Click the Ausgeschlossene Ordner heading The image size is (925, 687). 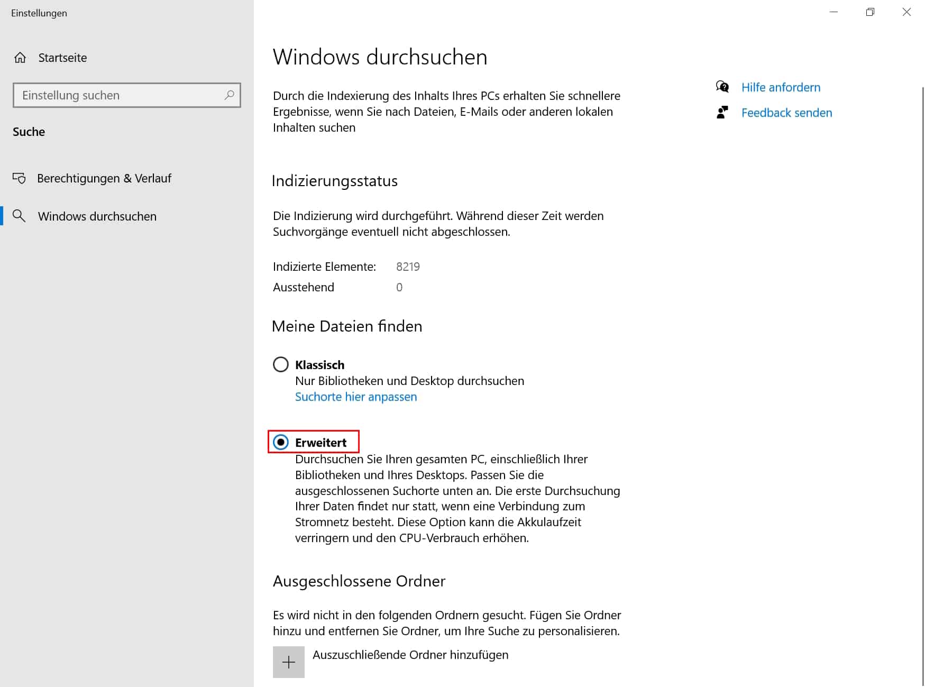point(359,581)
